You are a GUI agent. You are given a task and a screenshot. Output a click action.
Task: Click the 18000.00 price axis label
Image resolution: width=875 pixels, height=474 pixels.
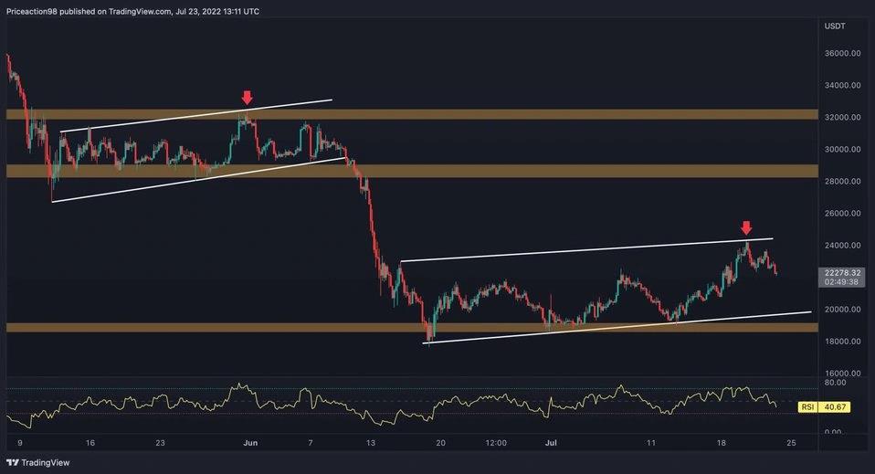[x=843, y=342]
